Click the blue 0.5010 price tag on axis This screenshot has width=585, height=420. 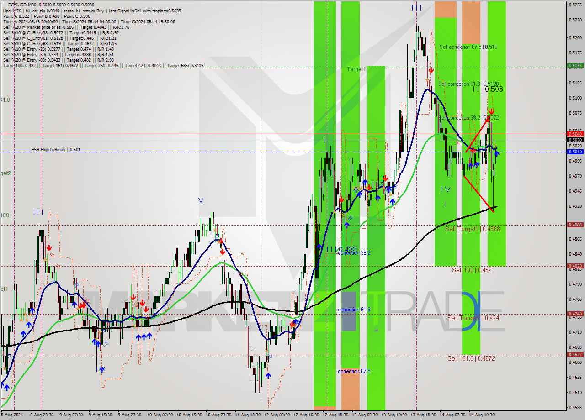[x=574, y=152]
